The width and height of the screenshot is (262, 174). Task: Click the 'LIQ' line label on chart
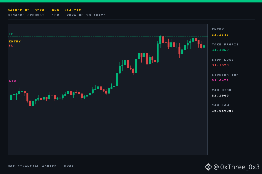(x=12, y=80)
